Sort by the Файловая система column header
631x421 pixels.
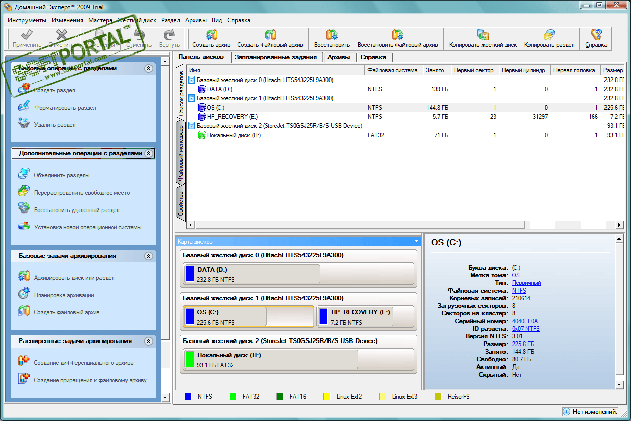click(x=393, y=70)
